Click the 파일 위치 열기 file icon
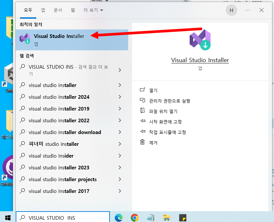 [143, 111]
